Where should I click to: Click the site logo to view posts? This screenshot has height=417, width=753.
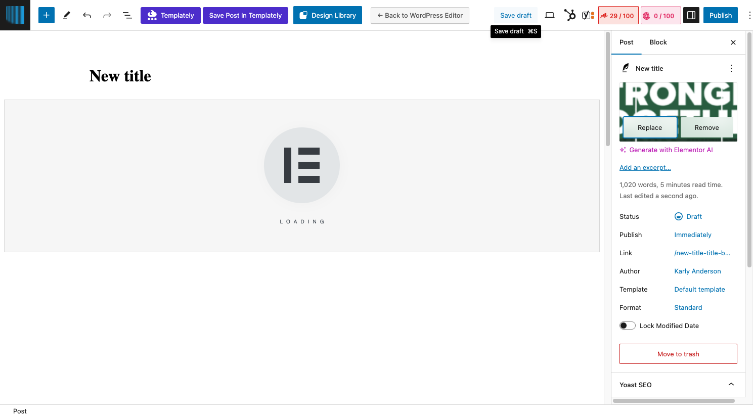15,15
